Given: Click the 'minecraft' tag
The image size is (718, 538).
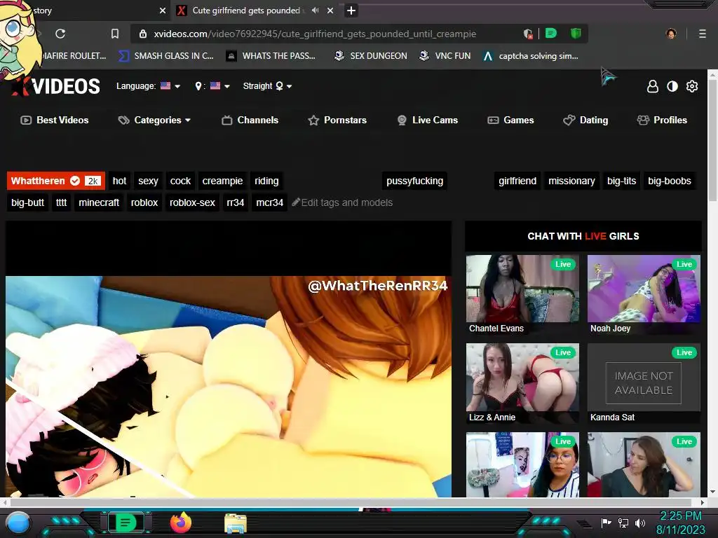Looking at the screenshot, I should click(99, 202).
